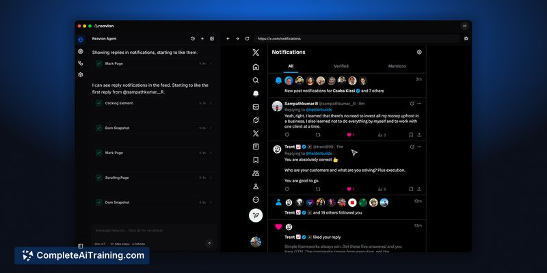
Task: Like Trent's reply with the heart
Action: click(x=349, y=189)
